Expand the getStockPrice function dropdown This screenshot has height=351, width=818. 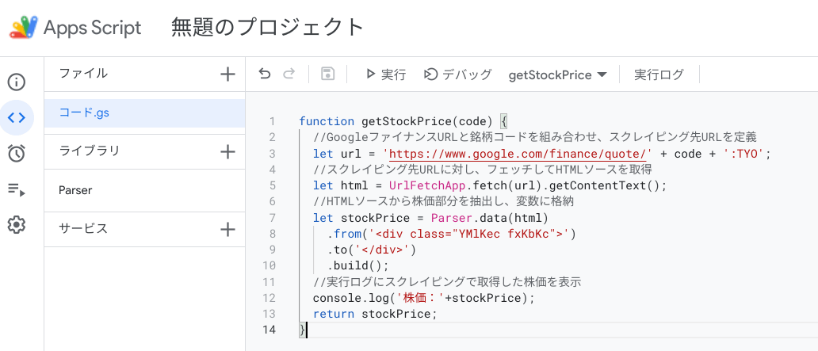[x=558, y=74]
